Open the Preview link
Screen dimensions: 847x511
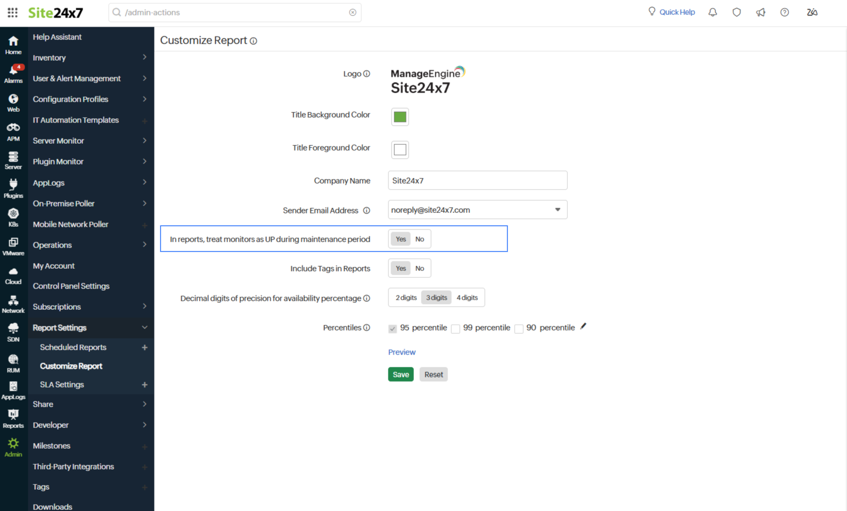click(402, 352)
